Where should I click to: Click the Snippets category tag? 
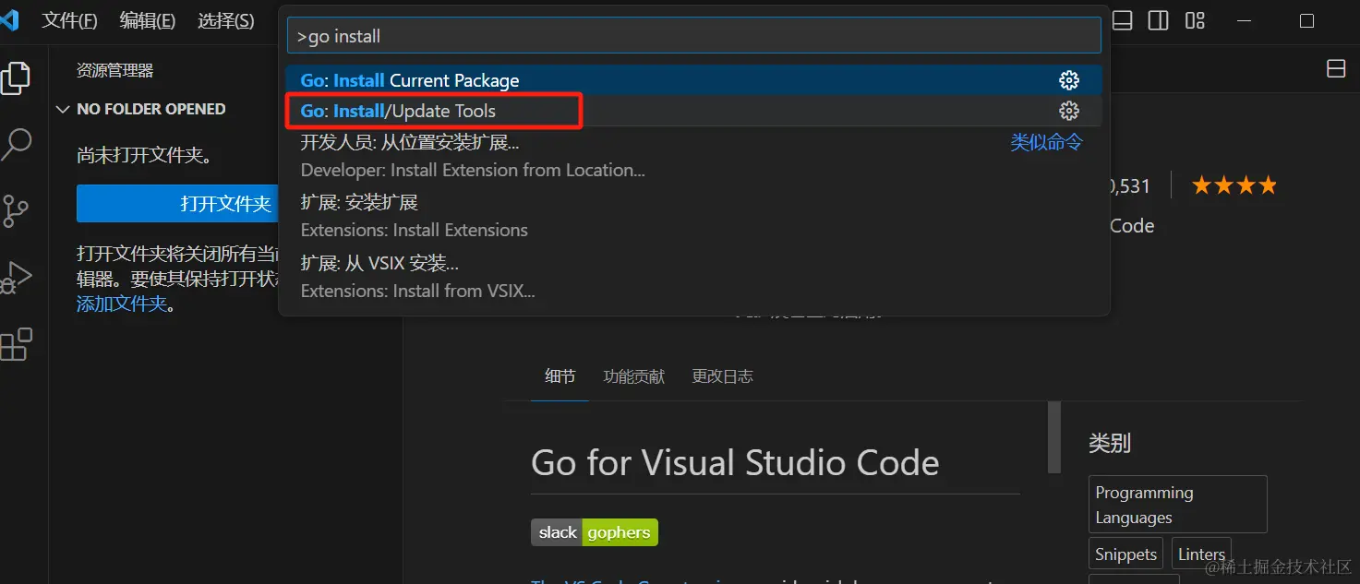(1125, 554)
